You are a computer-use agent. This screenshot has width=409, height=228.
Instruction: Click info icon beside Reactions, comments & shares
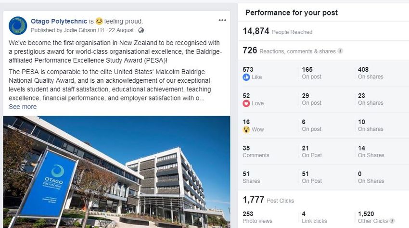(340, 51)
